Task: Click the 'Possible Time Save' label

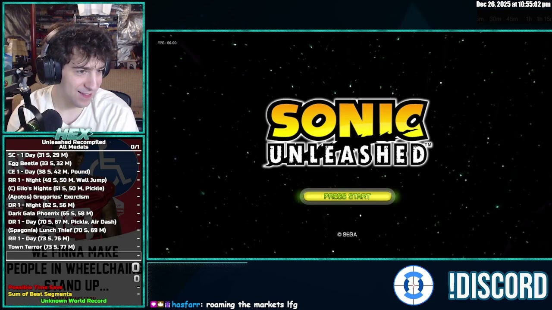Action: pos(35,287)
